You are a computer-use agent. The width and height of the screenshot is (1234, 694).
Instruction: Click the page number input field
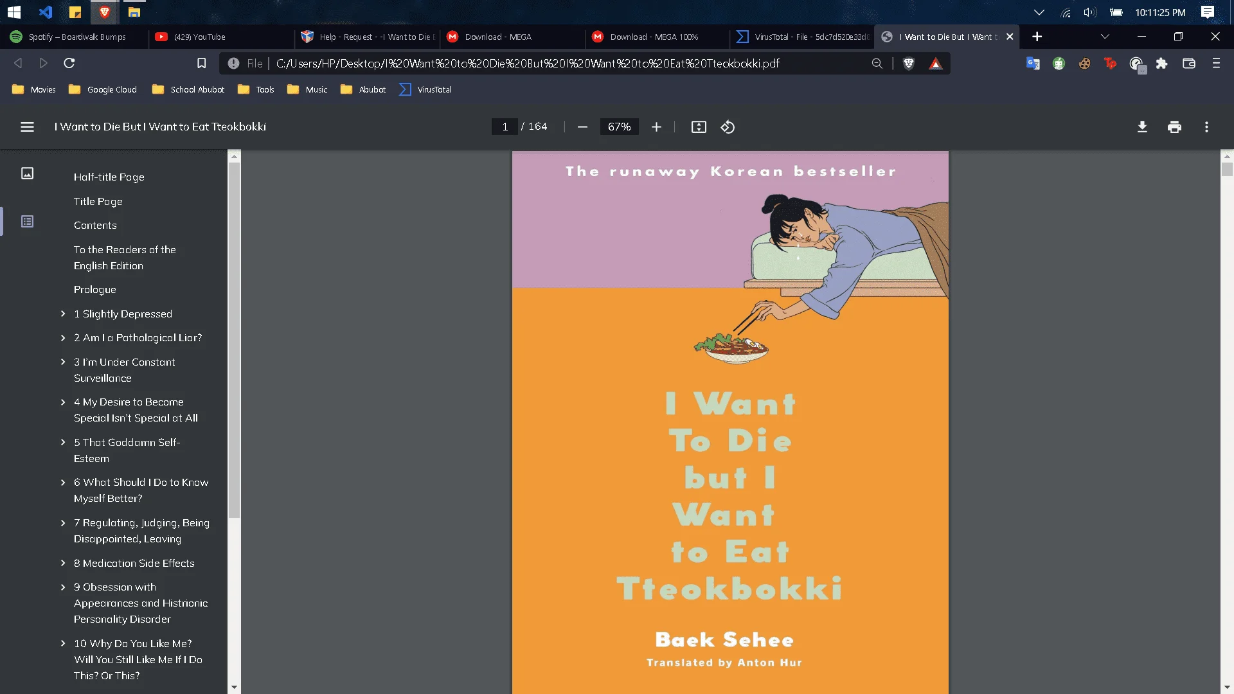tap(505, 127)
